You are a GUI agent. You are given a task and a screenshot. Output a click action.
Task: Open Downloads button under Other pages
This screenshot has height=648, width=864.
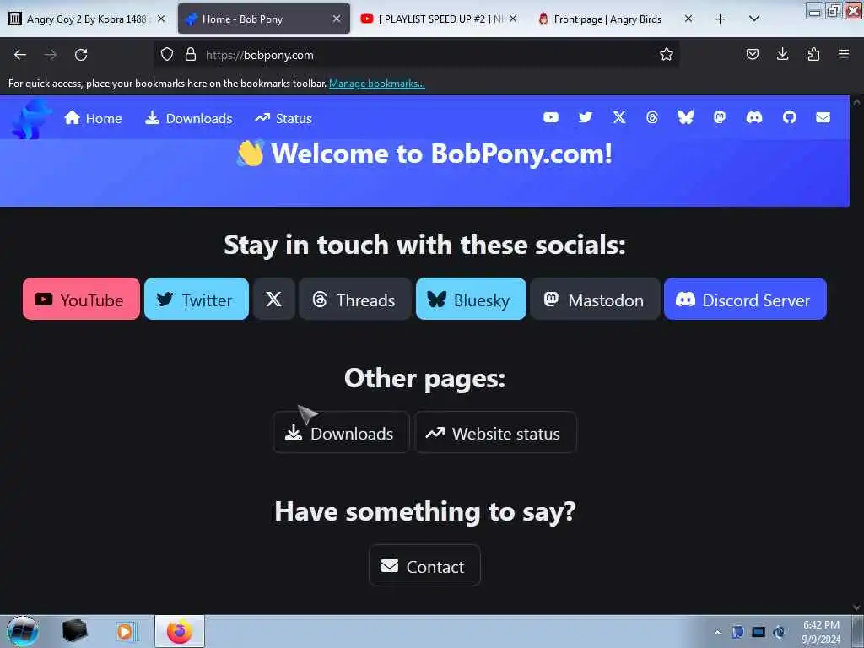coord(341,433)
